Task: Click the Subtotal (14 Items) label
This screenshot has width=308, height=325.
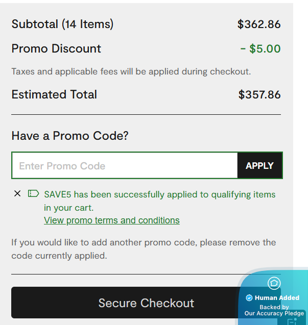Action: point(62,24)
